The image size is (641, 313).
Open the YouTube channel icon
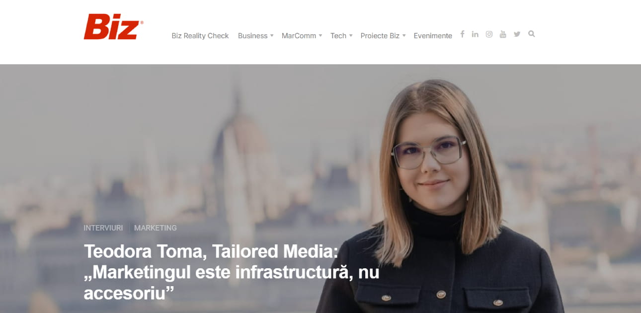(x=503, y=34)
